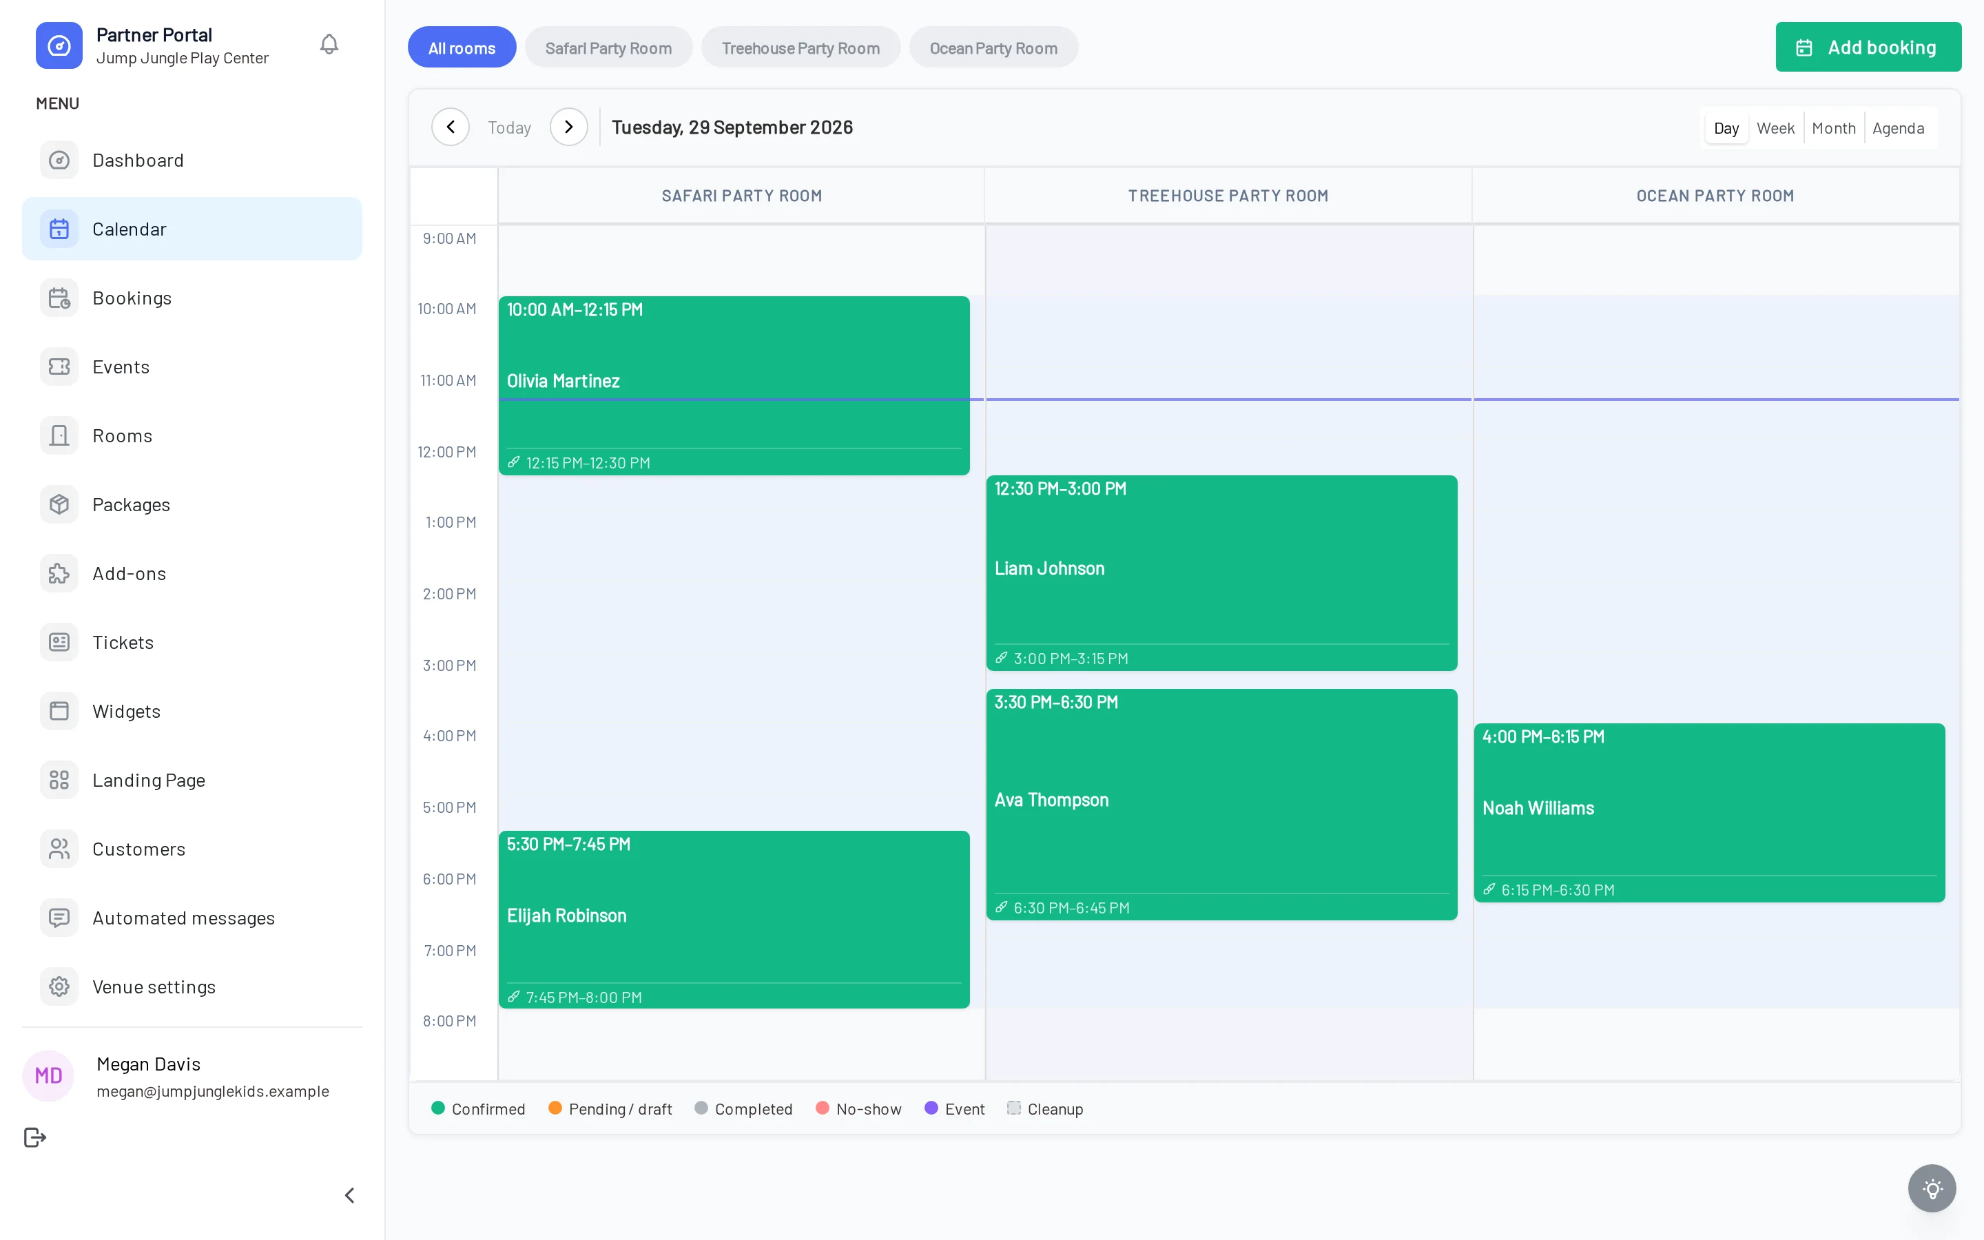Image resolution: width=1984 pixels, height=1240 pixels.
Task: Click the Event purple legend dot
Action: 931,1108
